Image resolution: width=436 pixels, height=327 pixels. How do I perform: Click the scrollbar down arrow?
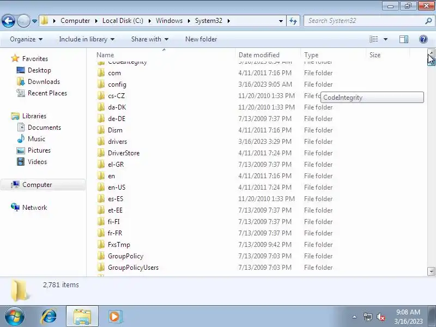pos(431,271)
